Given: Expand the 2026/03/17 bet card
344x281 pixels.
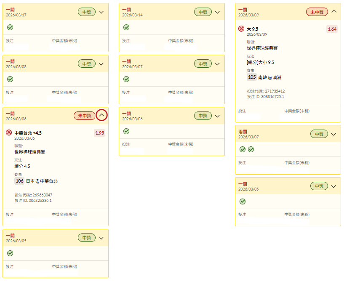Looking at the screenshot, I should pos(101,12).
